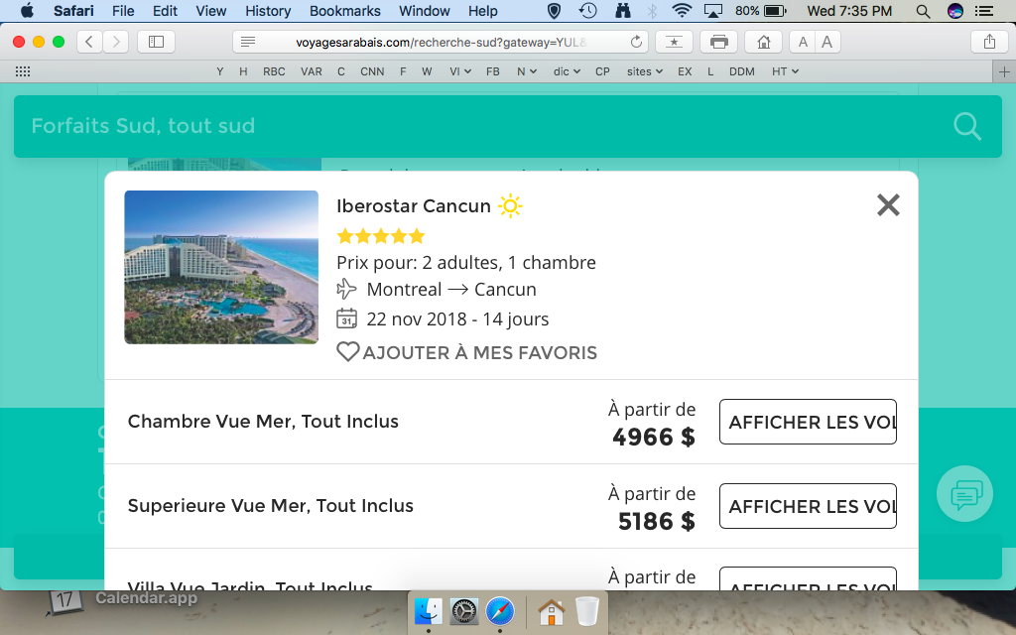
Task: Click the address bar URL field
Action: point(441,42)
